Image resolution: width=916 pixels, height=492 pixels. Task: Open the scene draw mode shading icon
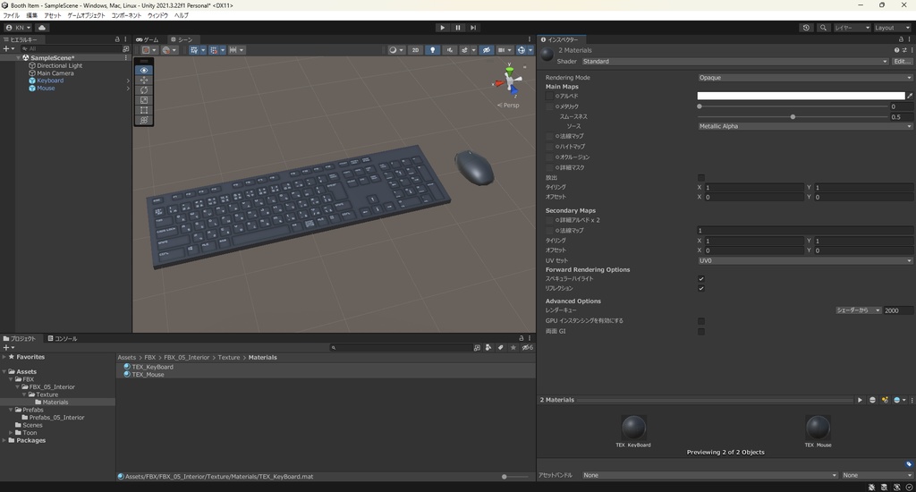(x=396, y=50)
